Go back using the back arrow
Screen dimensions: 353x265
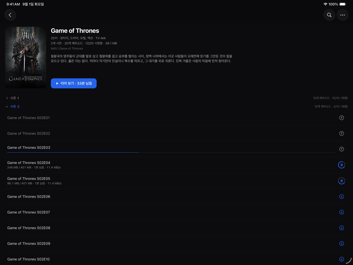coord(10,15)
